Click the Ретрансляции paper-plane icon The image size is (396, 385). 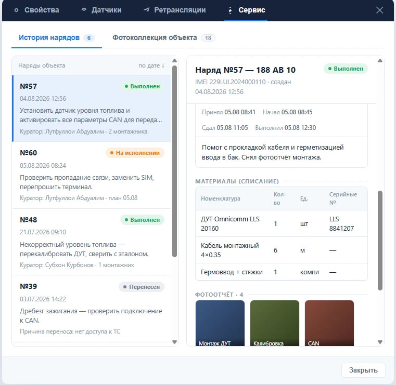pyautogui.click(x=146, y=10)
